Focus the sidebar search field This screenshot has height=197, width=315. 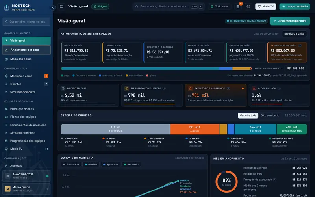pos(26,22)
